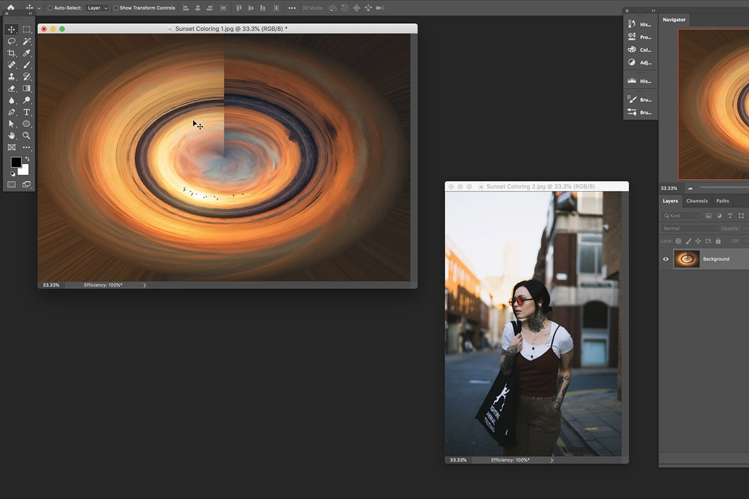Select the Horizontal Type tool

pyautogui.click(x=26, y=112)
